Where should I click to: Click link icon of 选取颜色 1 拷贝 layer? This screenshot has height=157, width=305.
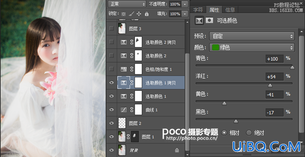click(132, 83)
